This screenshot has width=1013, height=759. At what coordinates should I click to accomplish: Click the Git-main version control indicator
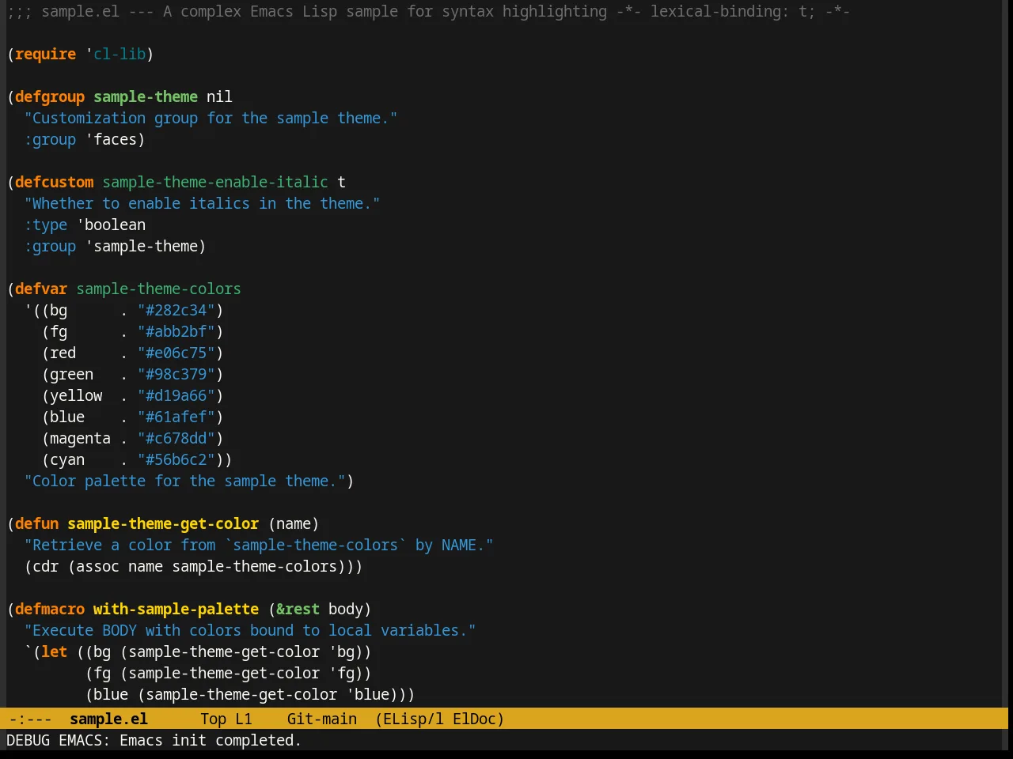322,719
